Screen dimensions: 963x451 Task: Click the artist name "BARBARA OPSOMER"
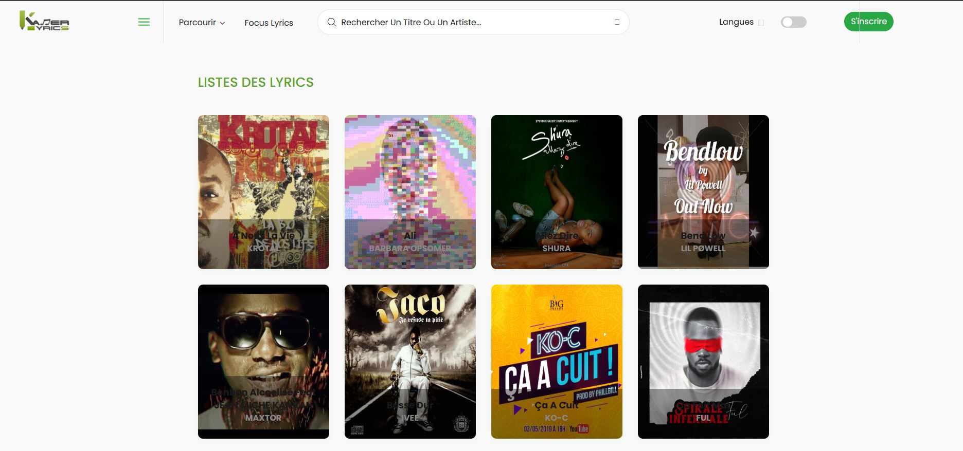tap(410, 249)
